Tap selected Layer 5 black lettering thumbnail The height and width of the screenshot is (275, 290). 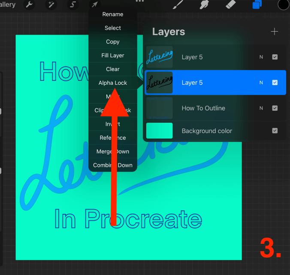(x=160, y=83)
